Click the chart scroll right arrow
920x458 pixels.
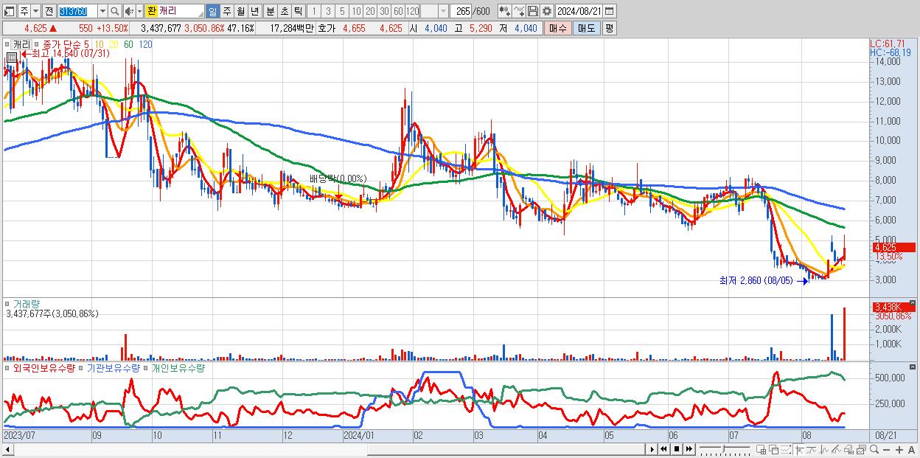pos(652,449)
